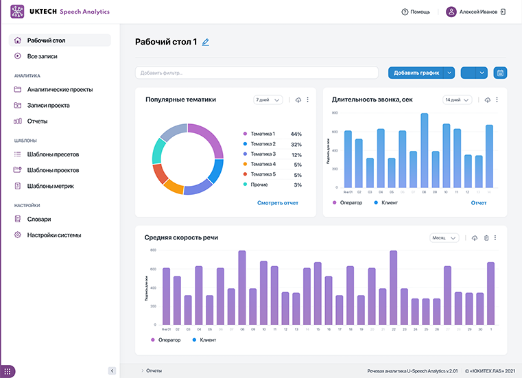The height and width of the screenshot is (378, 522).
Task: Open the Месяц period dropdown
Action: click(x=444, y=238)
